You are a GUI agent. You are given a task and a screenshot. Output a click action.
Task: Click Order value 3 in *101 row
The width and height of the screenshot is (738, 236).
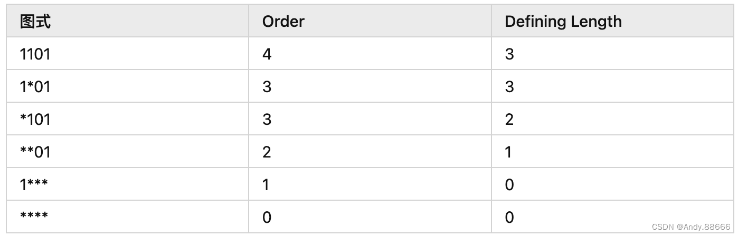click(267, 119)
